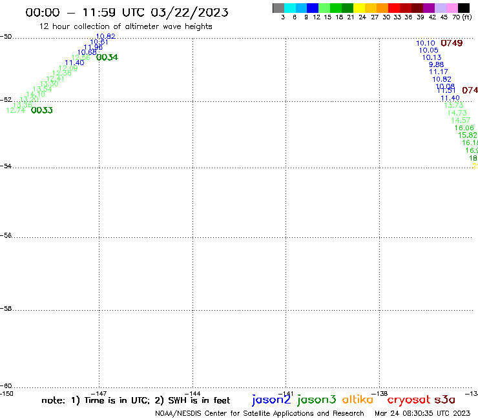Image resolution: width=478 pixels, height=419 pixels.
Task: Click the wave height value 13.73
Action: click(453, 105)
